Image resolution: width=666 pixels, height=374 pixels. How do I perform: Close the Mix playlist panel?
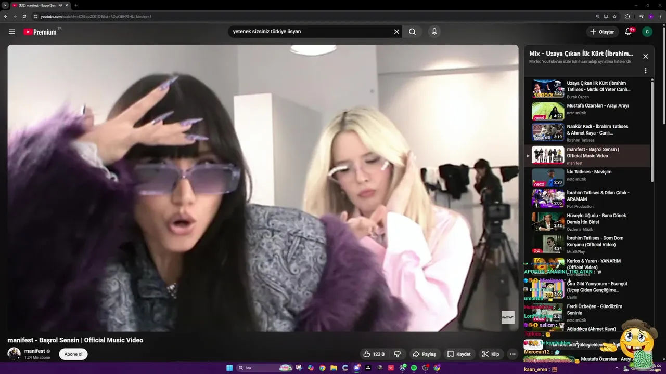(x=646, y=56)
